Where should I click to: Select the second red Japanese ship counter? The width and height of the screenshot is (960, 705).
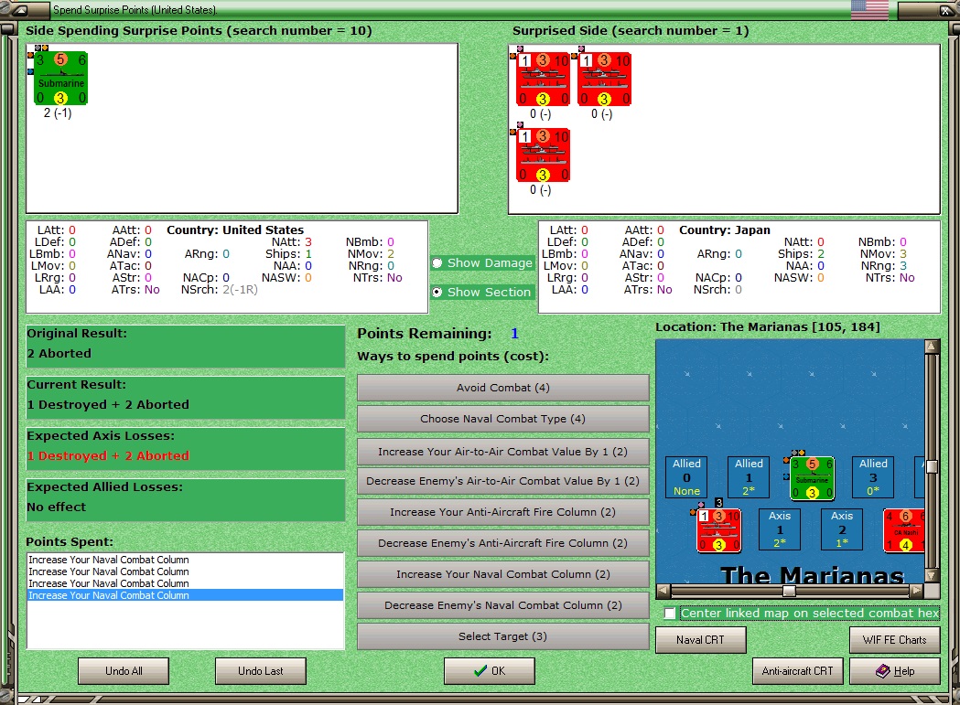coord(604,80)
